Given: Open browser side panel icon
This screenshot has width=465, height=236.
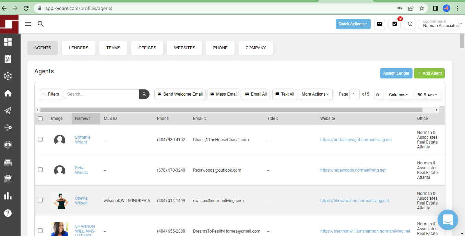Looking at the screenshot, I should (x=436, y=8).
